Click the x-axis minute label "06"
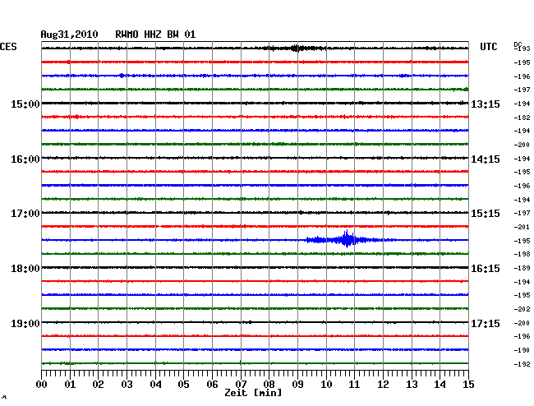This screenshot has width=534, height=406. click(x=212, y=385)
